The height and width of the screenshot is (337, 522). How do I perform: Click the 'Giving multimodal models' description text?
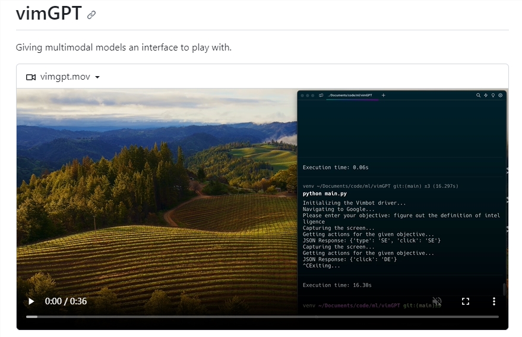(124, 48)
